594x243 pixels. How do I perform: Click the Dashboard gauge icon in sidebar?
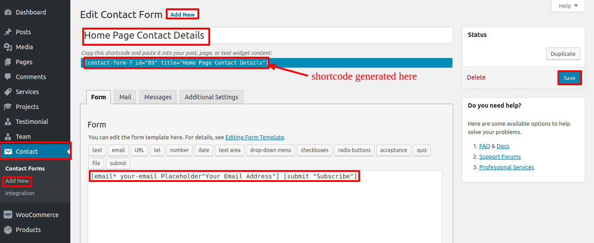(x=8, y=12)
